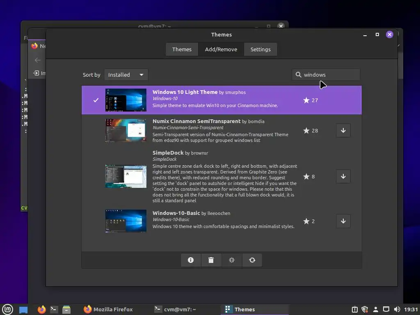Viewport: 420px width, 315px height.
Task: Refresh the theme list with the reload icon
Action: [252, 260]
